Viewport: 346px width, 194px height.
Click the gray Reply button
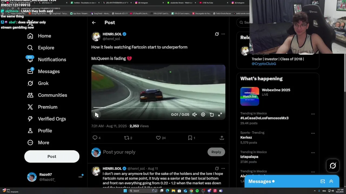tap(216, 152)
